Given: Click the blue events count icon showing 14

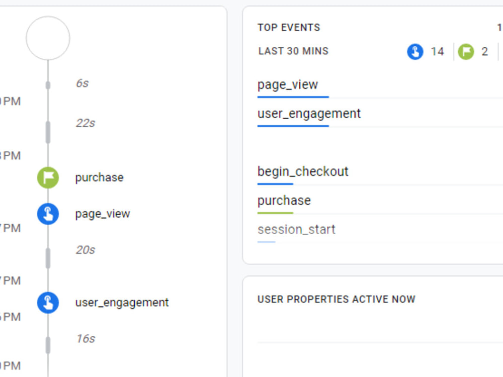Looking at the screenshot, I should 414,51.
